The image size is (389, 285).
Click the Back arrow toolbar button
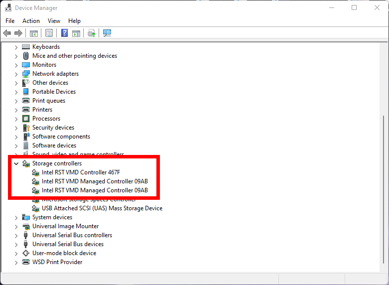[x=7, y=33]
